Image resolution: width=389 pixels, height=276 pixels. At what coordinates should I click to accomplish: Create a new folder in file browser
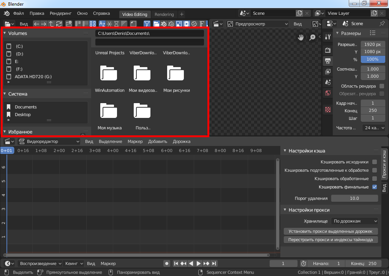tap(69, 24)
